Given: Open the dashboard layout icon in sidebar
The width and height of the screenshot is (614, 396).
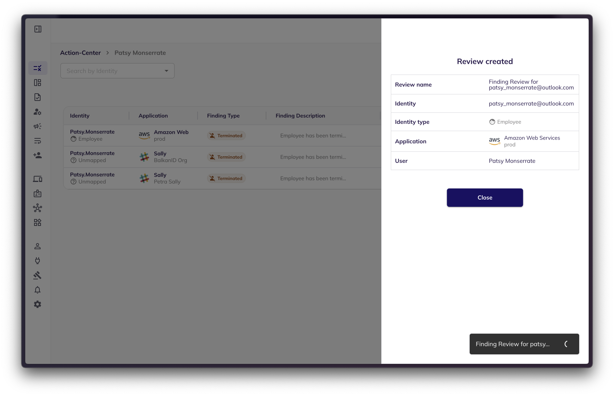Looking at the screenshot, I should pos(38,83).
